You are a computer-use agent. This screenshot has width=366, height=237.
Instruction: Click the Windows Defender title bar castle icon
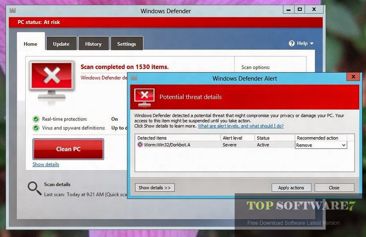13,10
